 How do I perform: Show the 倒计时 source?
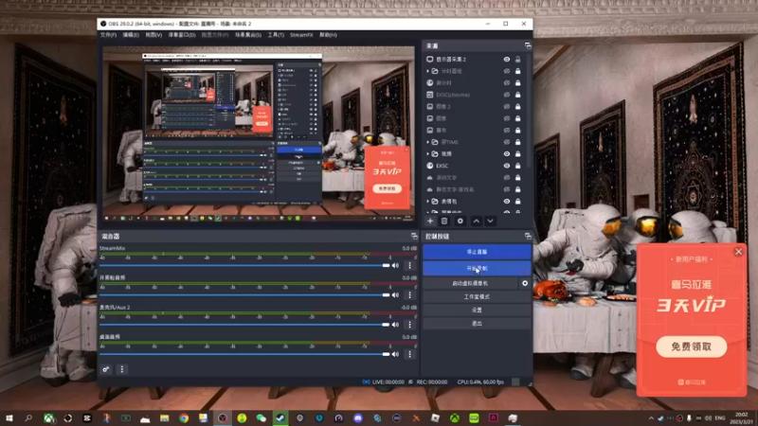pyautogui.click(x=507, y=83)
